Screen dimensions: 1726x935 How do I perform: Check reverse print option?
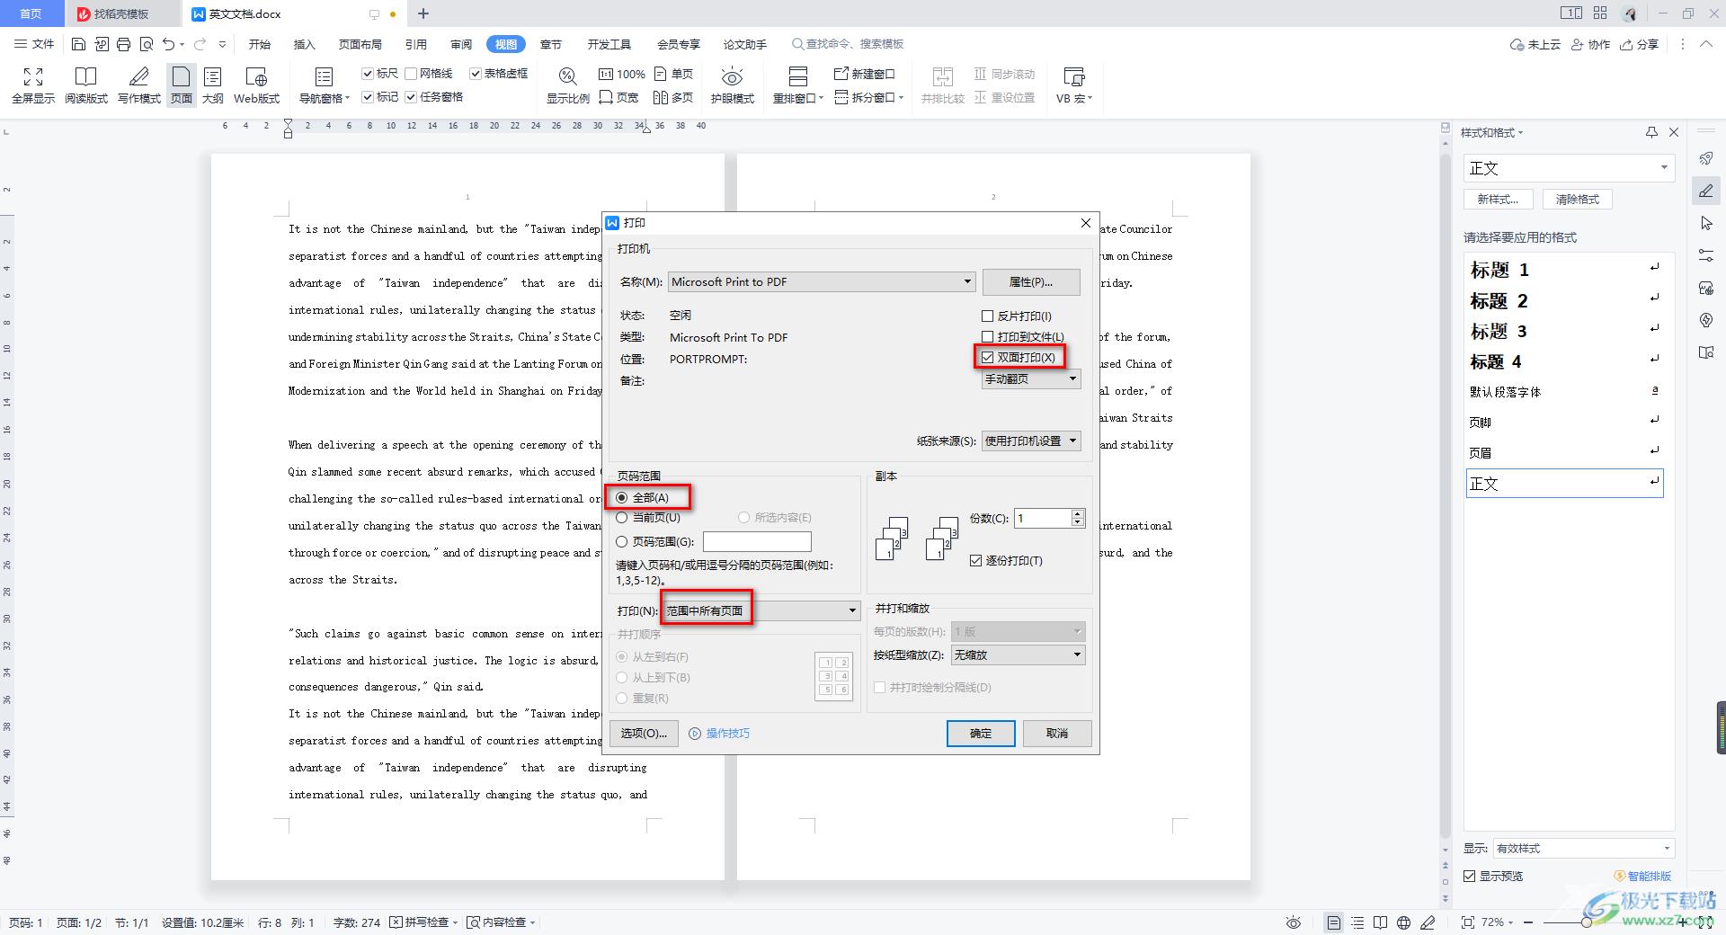click(988, 316)
